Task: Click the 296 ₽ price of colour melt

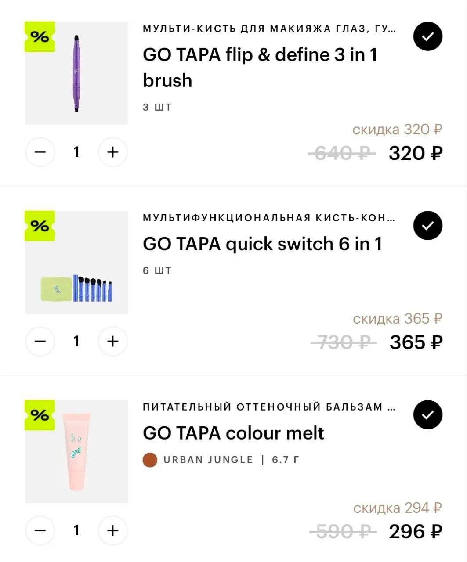Action: pos(416,531)
